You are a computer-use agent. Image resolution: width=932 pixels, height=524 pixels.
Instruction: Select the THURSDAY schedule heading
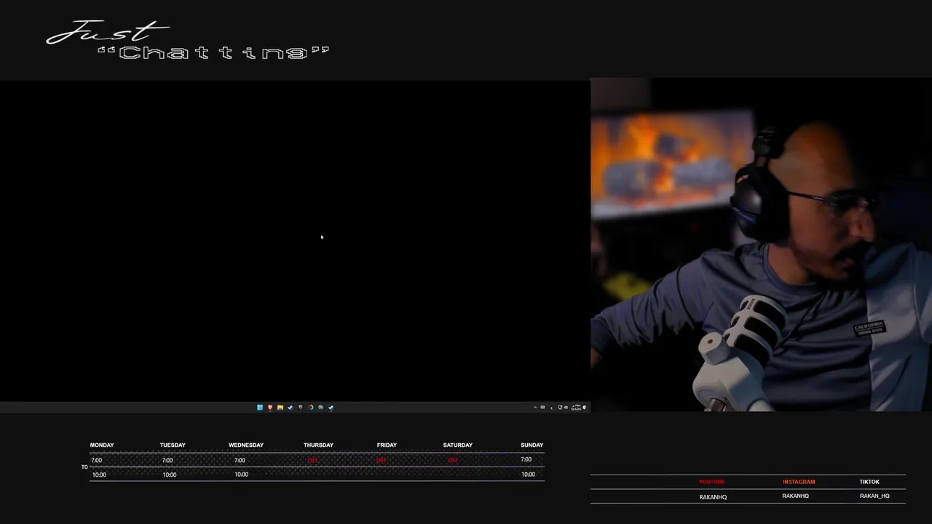click(318, 445)
